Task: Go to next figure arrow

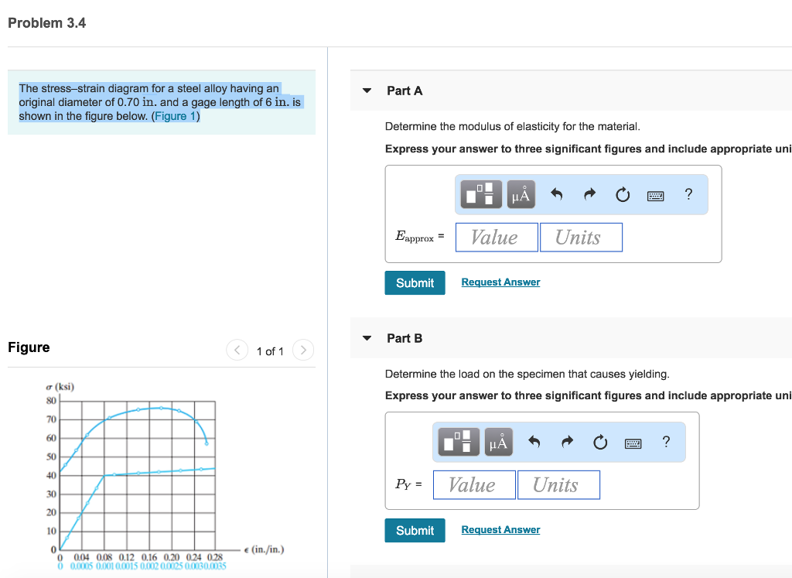Action: click(303, 350)
